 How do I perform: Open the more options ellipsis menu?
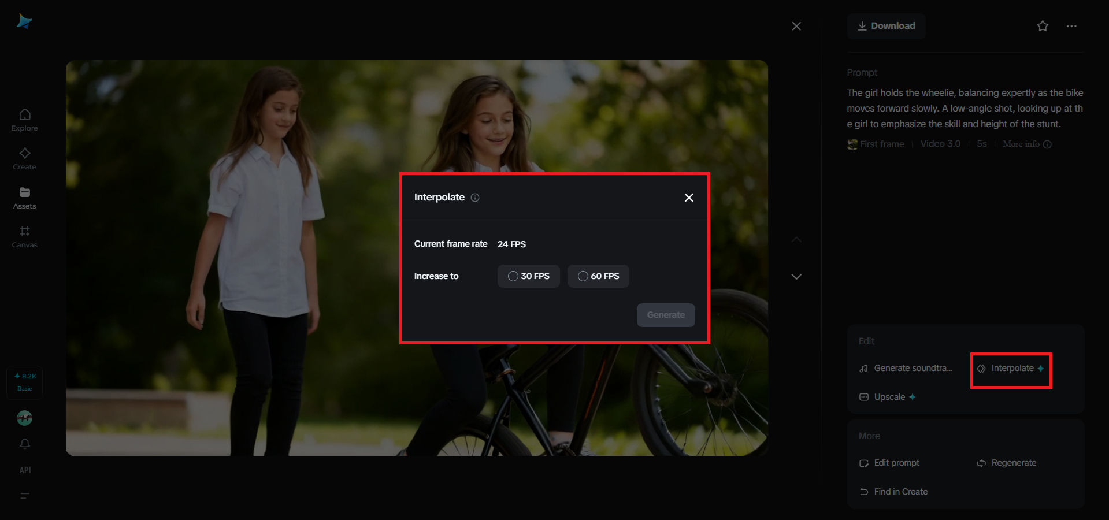click(x=1071, y=26)
